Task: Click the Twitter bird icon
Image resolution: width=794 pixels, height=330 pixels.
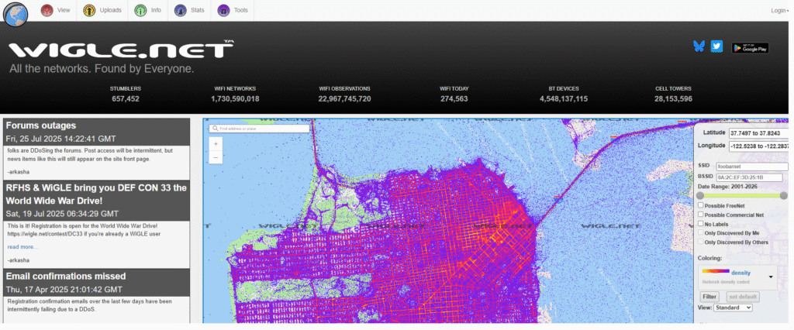Action: [x=716, y=46]
